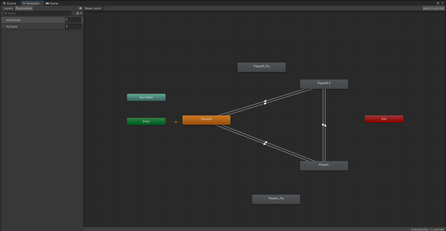Switch to the Scene tab
Viewport: 446px width, 231px height.
coord(10,3)
